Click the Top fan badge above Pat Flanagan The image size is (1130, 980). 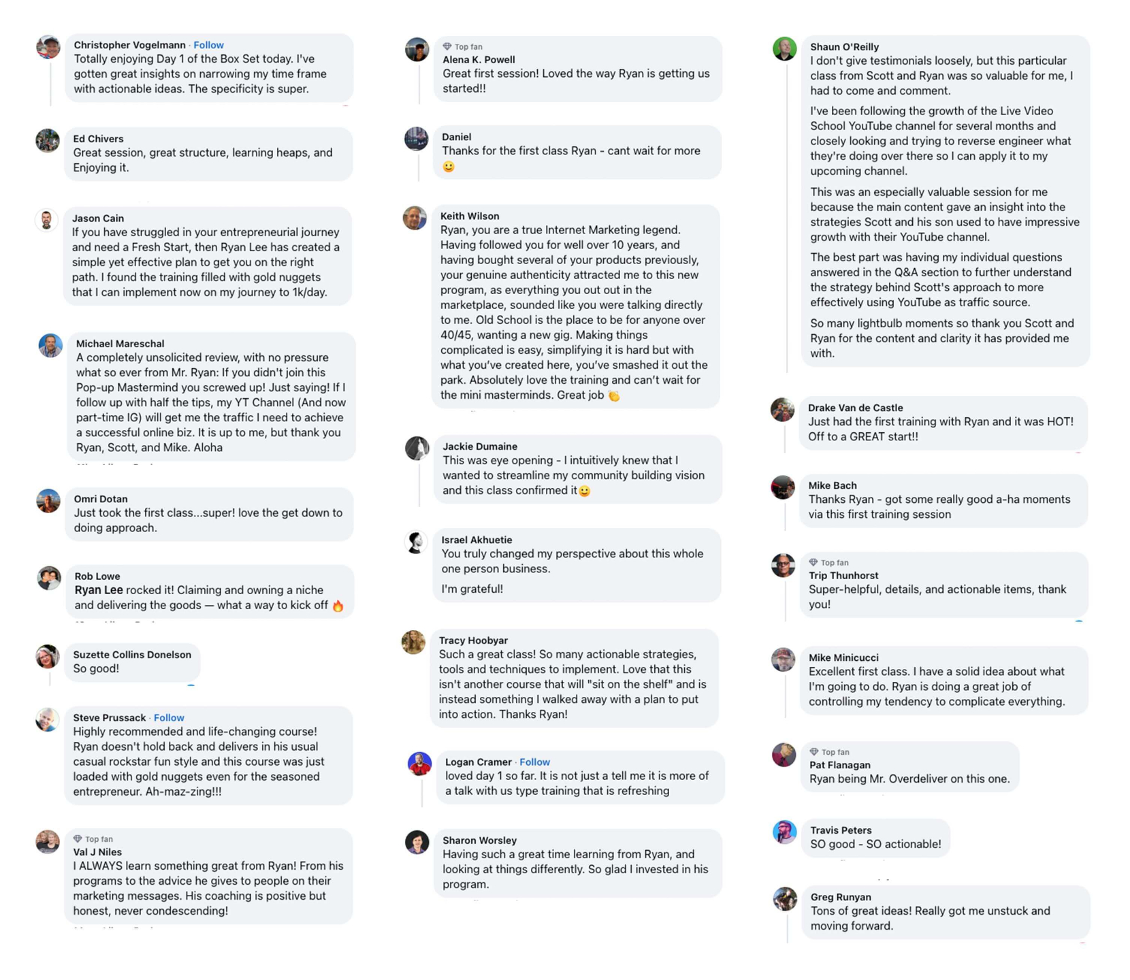(x=829, y=752)
